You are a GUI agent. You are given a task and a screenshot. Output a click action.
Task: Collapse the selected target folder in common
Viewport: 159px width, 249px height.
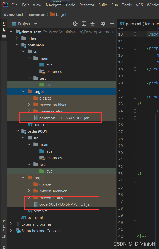click(23, 91)
